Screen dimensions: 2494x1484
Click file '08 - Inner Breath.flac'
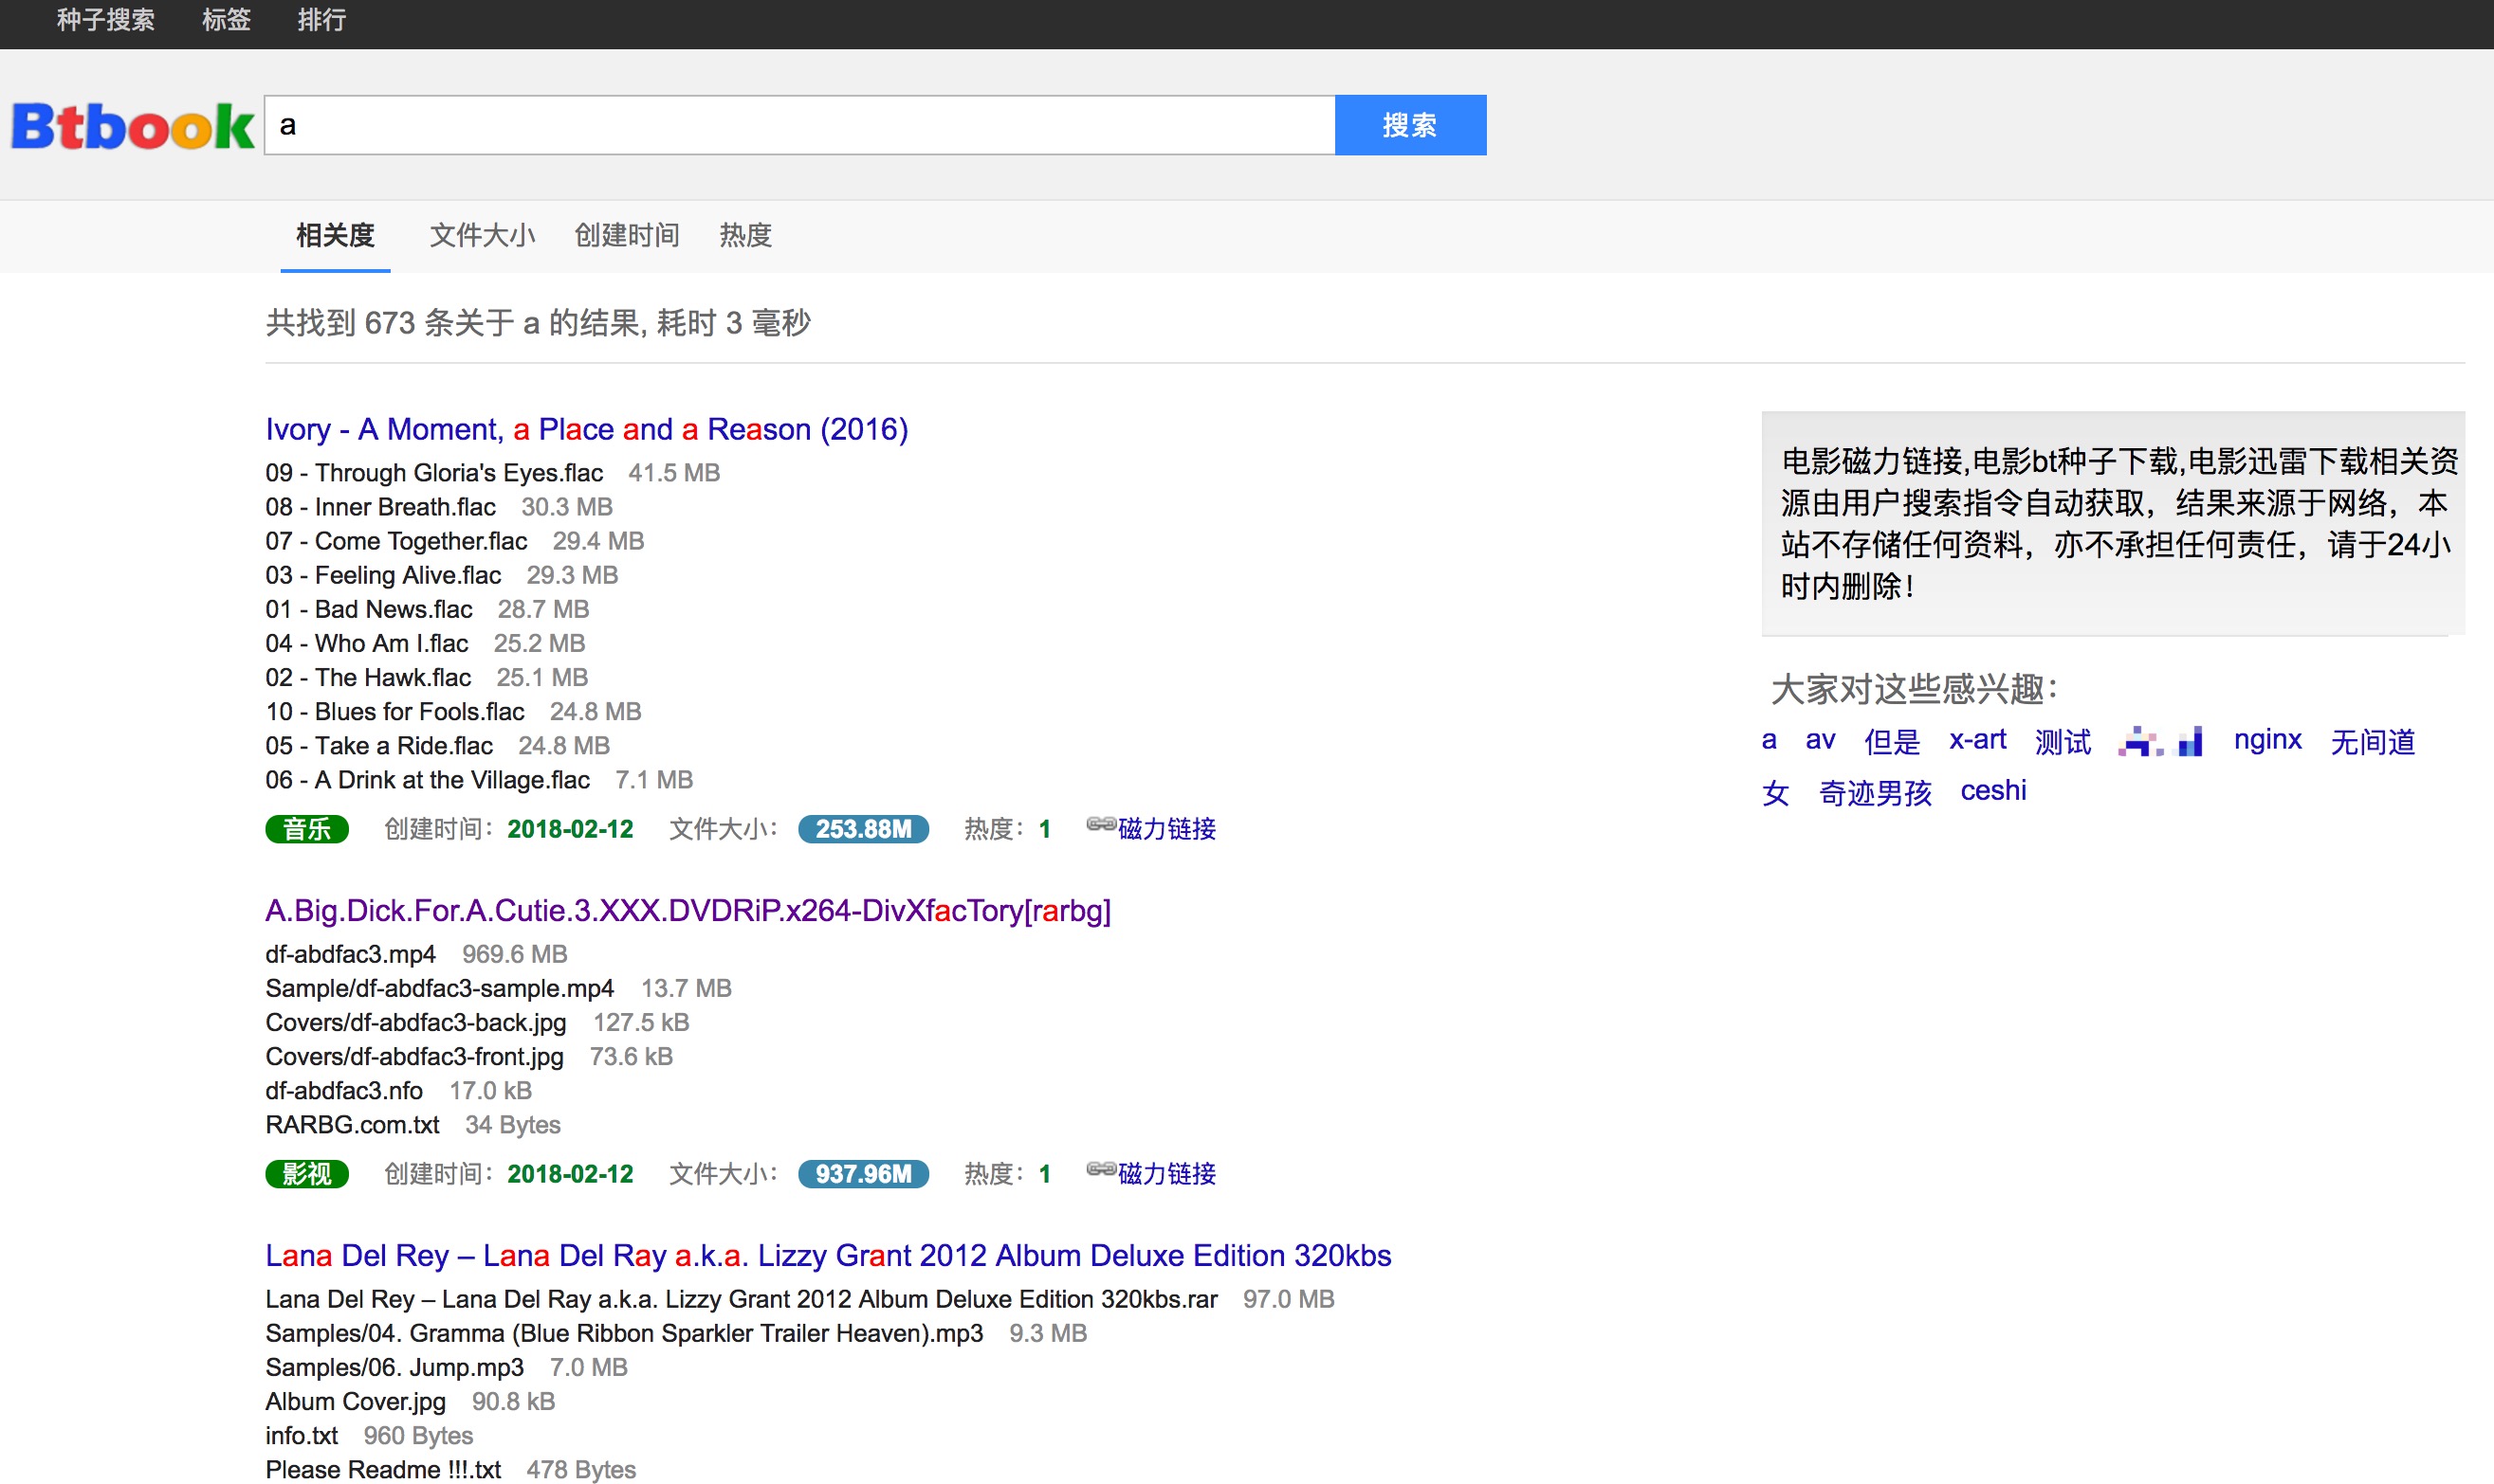point(380,507)
